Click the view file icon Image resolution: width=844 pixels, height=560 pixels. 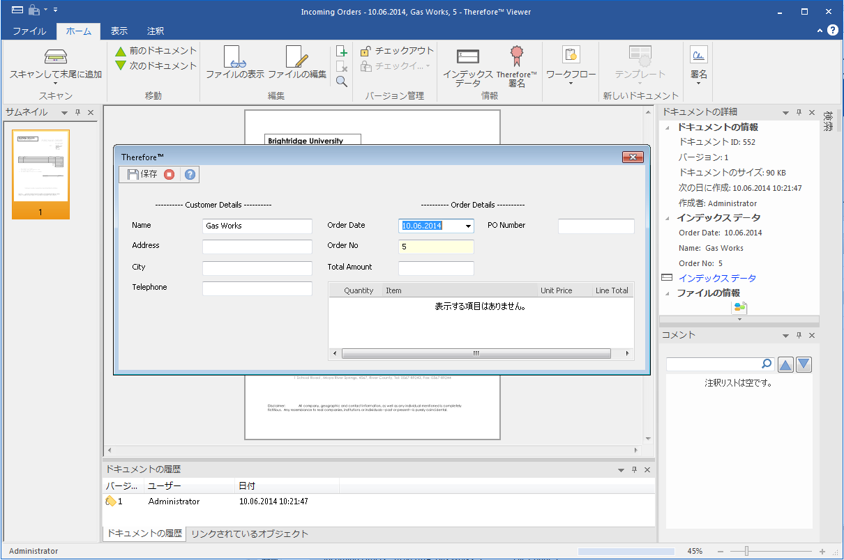tap(234, 58)
